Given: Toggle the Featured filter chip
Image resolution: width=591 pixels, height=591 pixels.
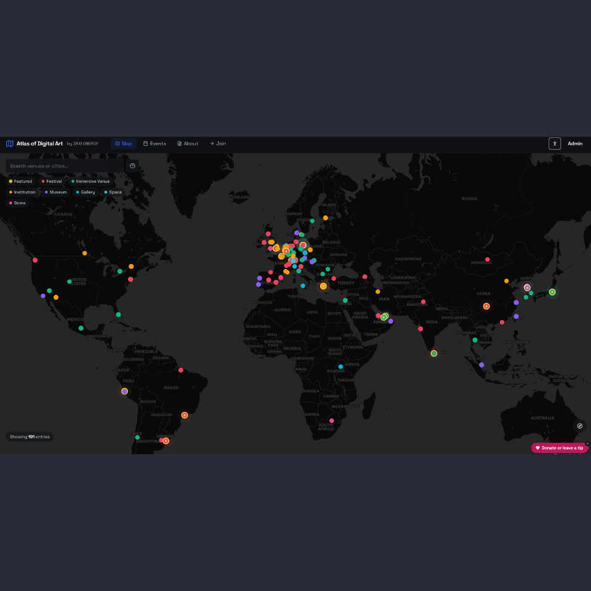Looking at the screenshot, I should click(x=21, y=181).
